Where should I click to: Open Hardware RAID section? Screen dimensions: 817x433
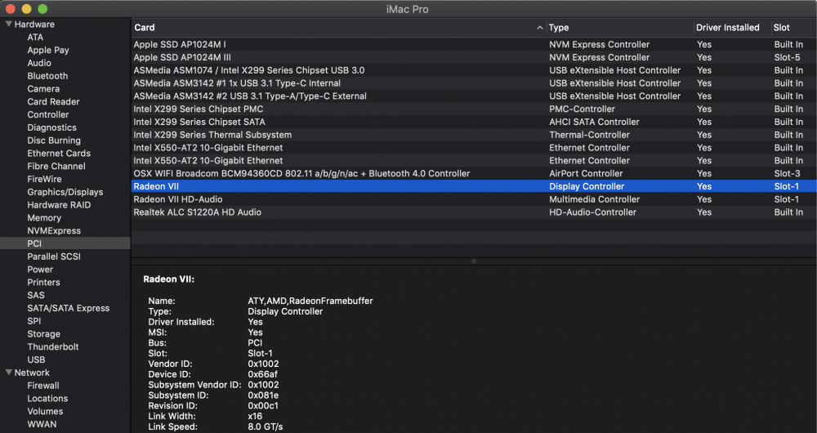[x=59, y=205]
